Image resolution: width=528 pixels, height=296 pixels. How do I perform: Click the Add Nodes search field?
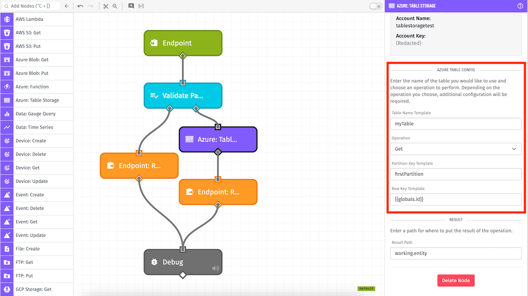click(x=31, y=6)
